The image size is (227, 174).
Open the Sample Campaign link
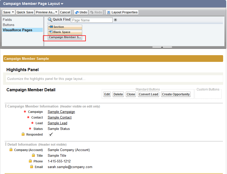(x=61, y=112)
